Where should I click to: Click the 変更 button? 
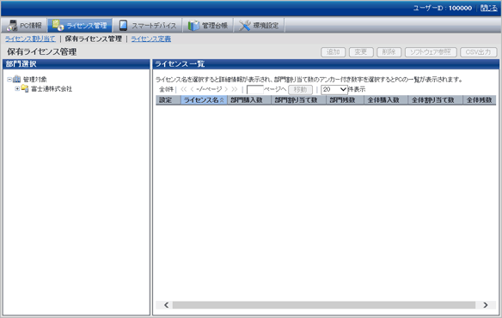(x=361, y=52)
